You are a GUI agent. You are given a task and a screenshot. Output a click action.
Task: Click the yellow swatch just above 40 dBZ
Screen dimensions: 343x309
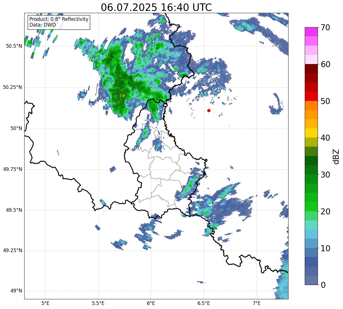click(x=311, y=133)
